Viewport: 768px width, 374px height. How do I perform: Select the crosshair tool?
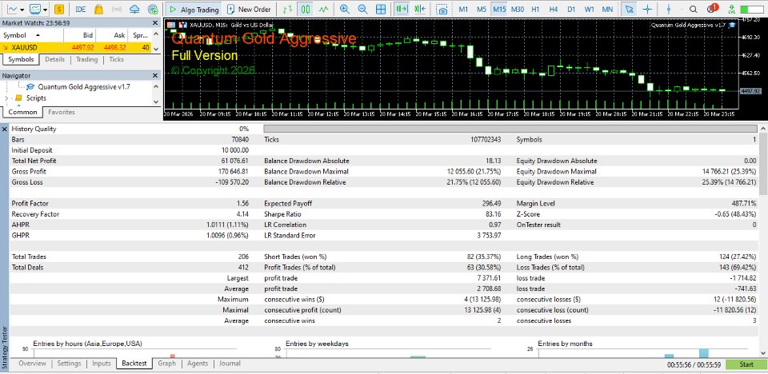[x=647, y=9]
